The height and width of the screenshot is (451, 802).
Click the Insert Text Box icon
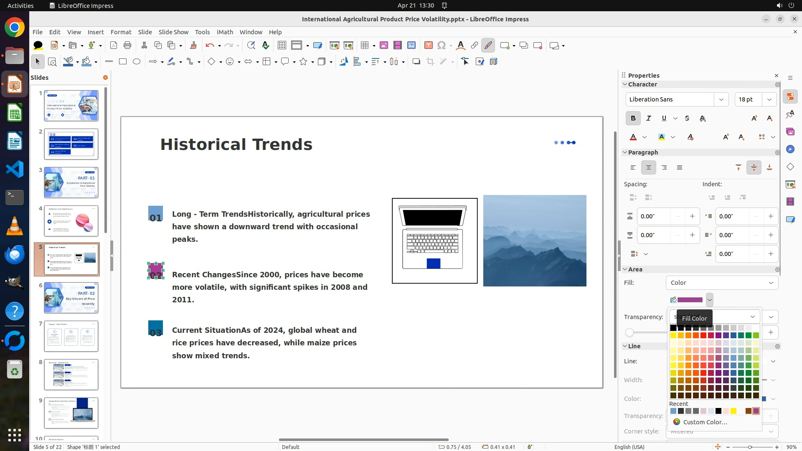pyautogui.click(x=428, y=46)
